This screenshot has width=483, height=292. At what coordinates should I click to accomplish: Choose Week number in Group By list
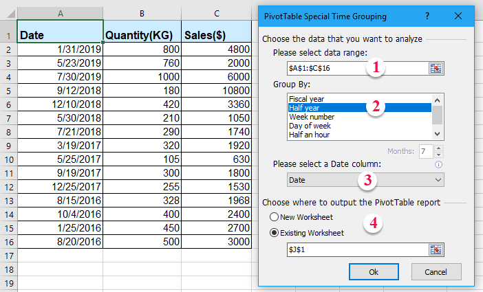[x=311, y=117]
